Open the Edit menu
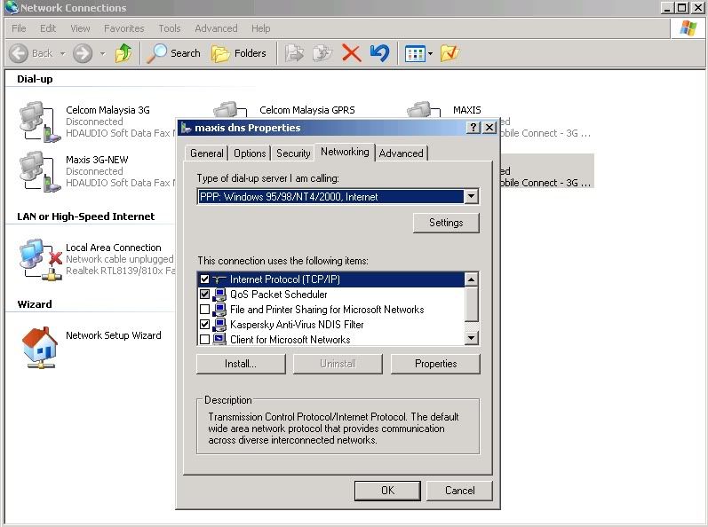The image size is (708, 527). [x=48, y=28]
